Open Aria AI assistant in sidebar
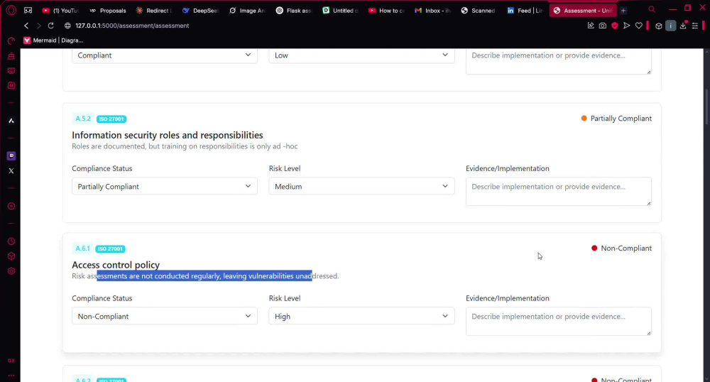Screen dimensions: 710x382 (11, 121)
